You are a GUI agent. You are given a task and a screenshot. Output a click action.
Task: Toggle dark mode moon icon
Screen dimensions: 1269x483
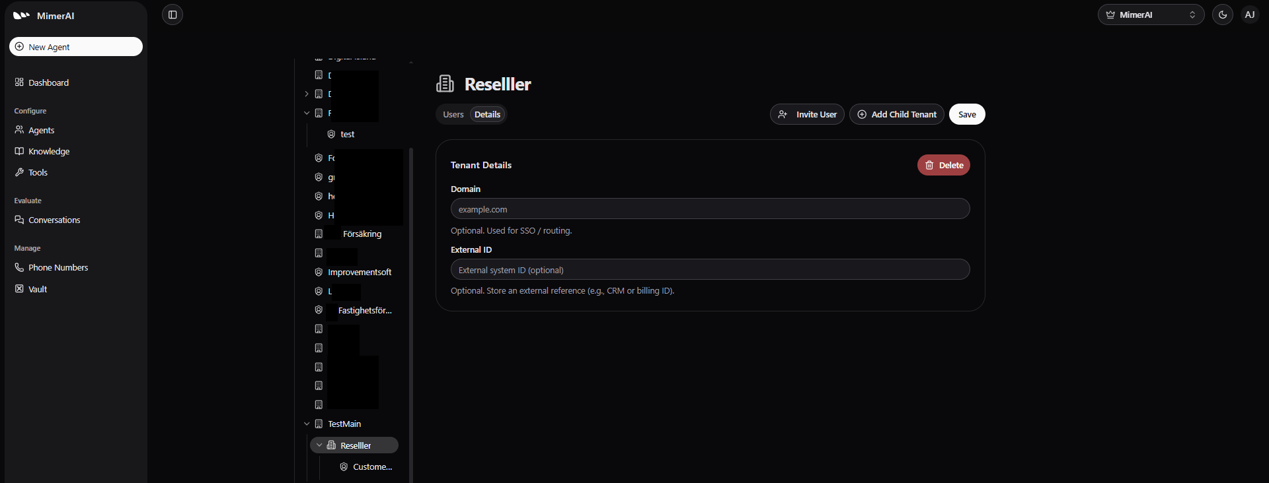coord(1222,15)
